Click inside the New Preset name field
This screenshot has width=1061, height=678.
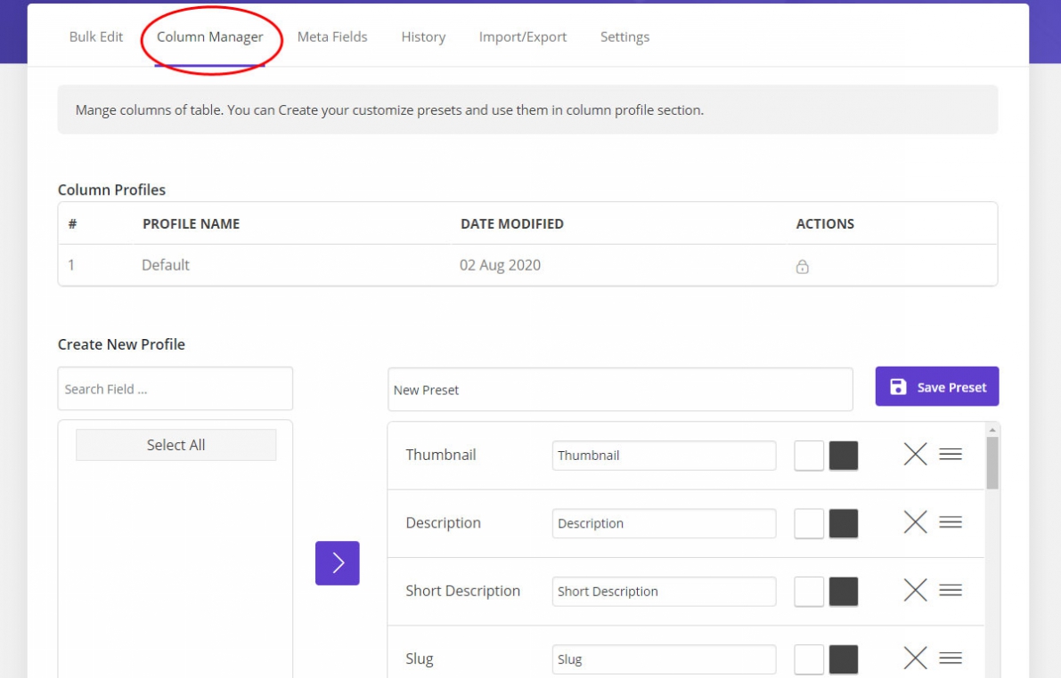point(621,389)
